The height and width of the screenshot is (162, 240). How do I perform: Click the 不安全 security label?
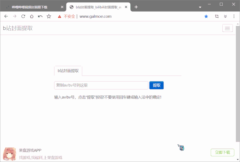69,17
